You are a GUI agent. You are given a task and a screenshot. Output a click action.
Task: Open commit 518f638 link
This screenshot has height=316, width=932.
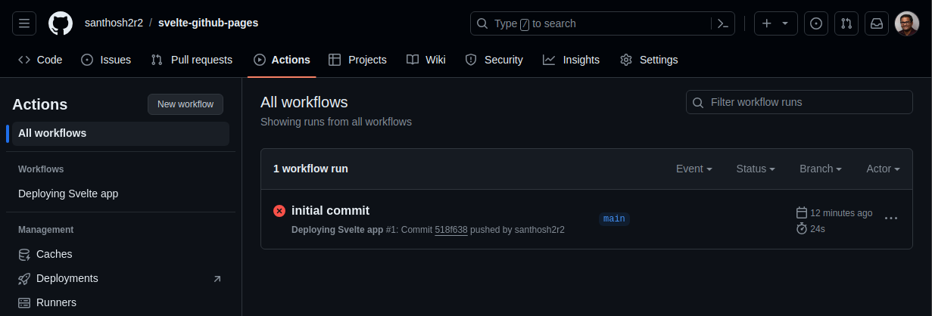tap(451, 229)
